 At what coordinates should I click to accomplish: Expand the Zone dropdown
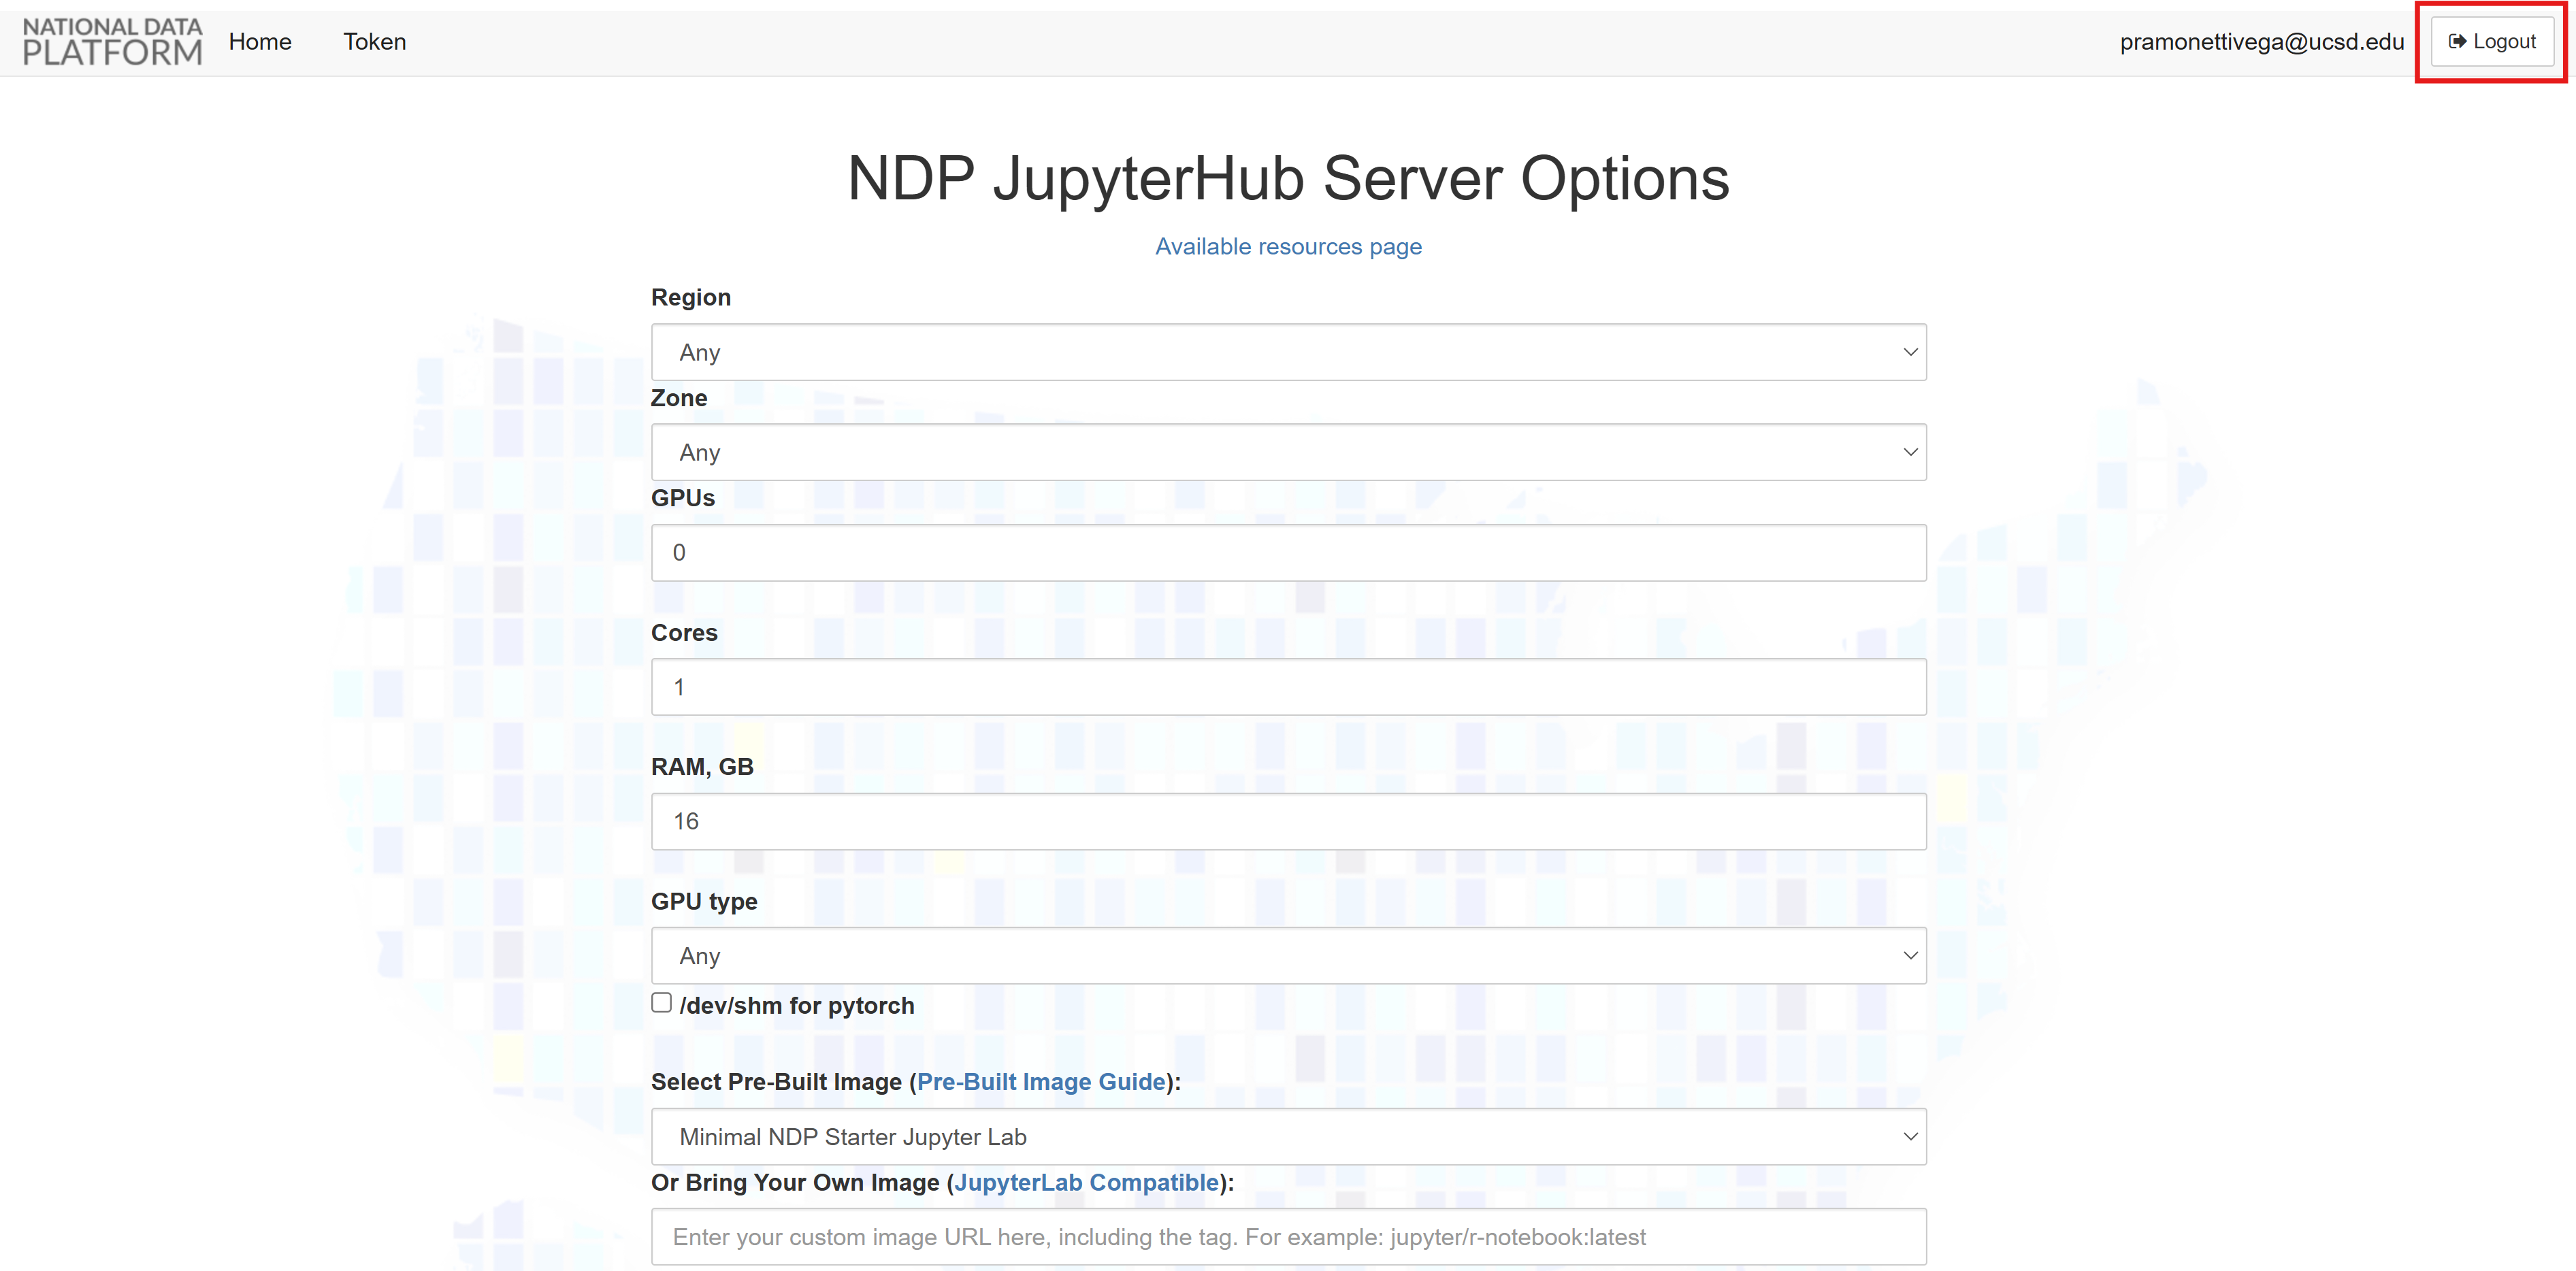pyautogui.click(x=1288, y=453)
